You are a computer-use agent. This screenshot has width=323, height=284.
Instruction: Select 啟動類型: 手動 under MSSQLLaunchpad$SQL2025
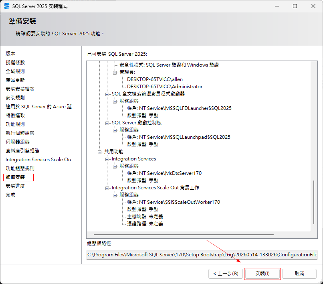coord(143,144)
